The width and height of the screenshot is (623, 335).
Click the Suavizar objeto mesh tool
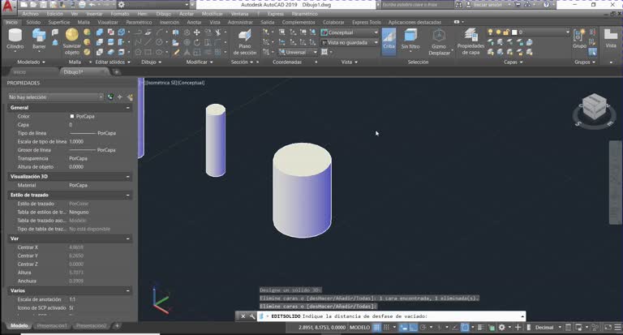[x=72, y=41]
